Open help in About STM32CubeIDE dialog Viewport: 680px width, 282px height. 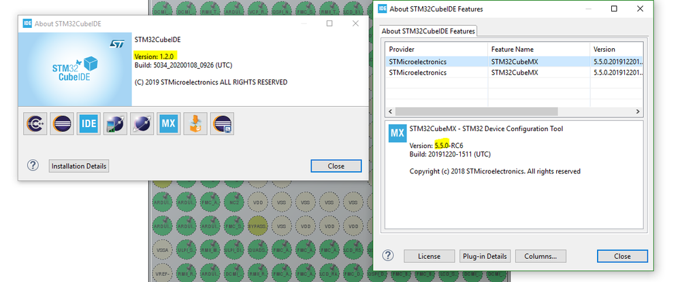pyautogui.click(x=33, y=165)
